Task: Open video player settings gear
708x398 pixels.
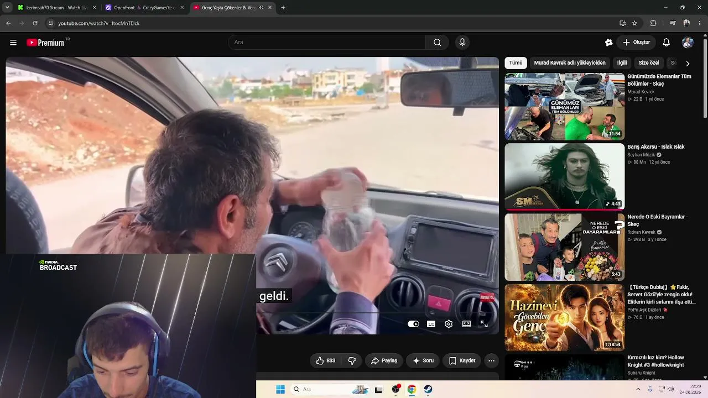Action: point(449,324)
